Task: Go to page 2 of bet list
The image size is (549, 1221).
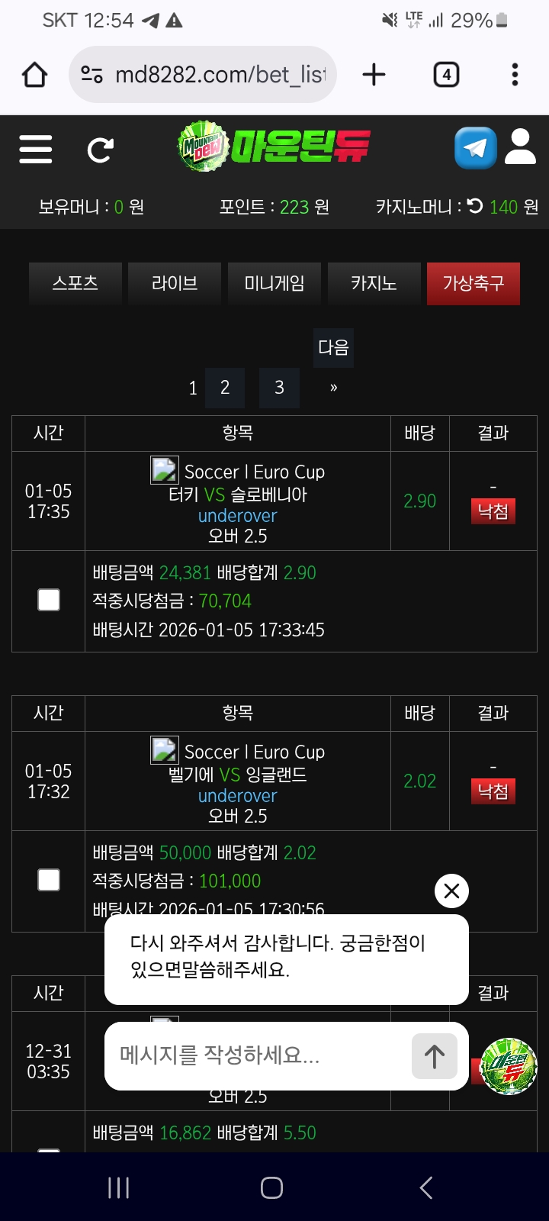Action: (225, 388)
